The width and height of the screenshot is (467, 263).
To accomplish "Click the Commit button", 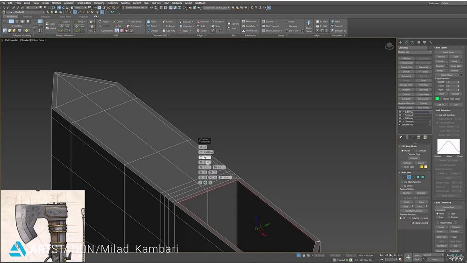I will click(x=414, y=158).
